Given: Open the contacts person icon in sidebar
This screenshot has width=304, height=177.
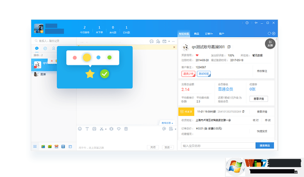Looking at the screenshot, I should 54,48.
